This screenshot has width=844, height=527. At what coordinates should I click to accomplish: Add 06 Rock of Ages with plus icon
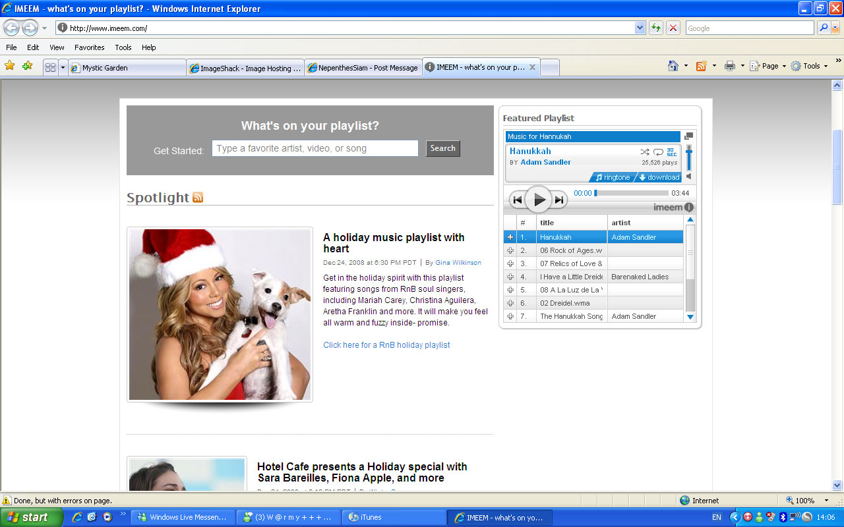pyautogui.click(x=510, y=250)
